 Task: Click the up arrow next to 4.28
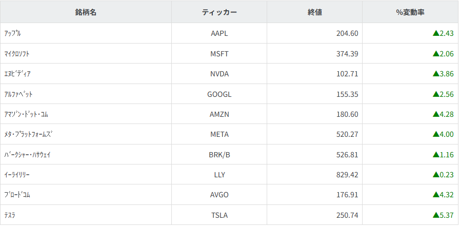click(436, 114)
